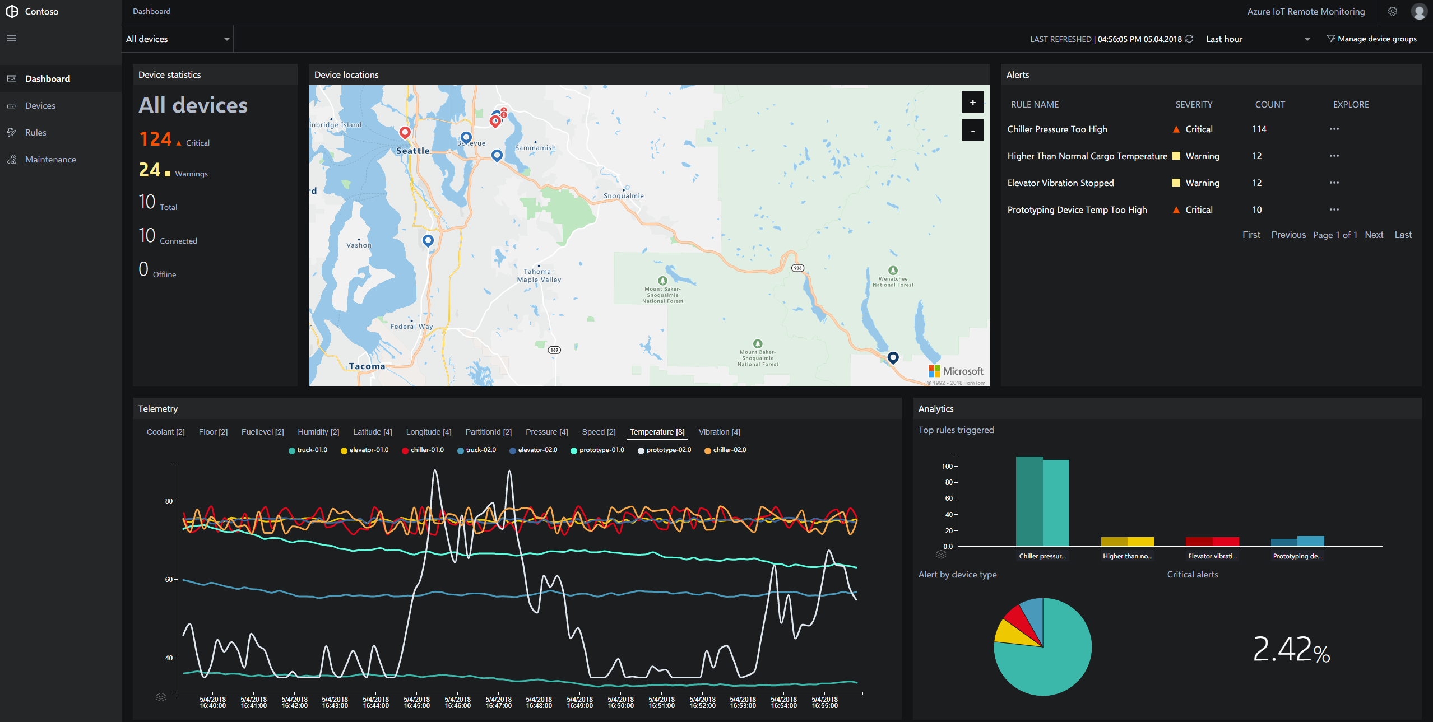Click the Devices sidebar icon
1433x722 pixels.
[x=12, y=105]
